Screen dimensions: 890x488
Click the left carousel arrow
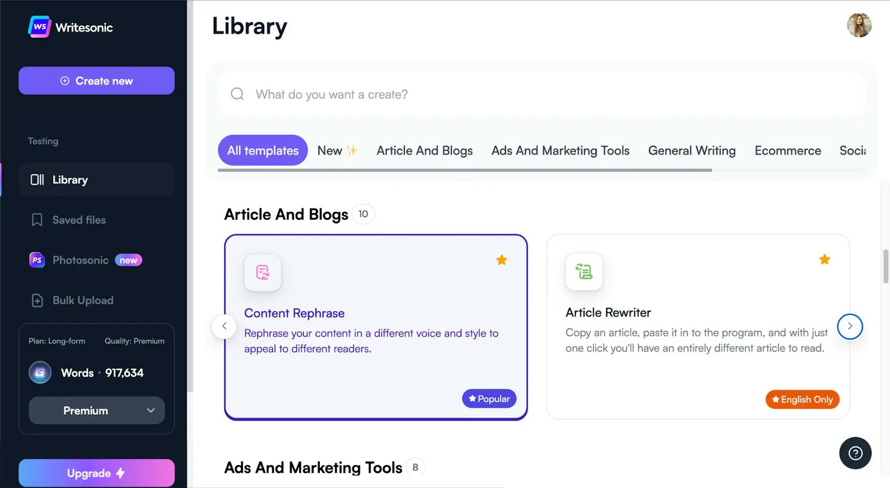(224, 326)
